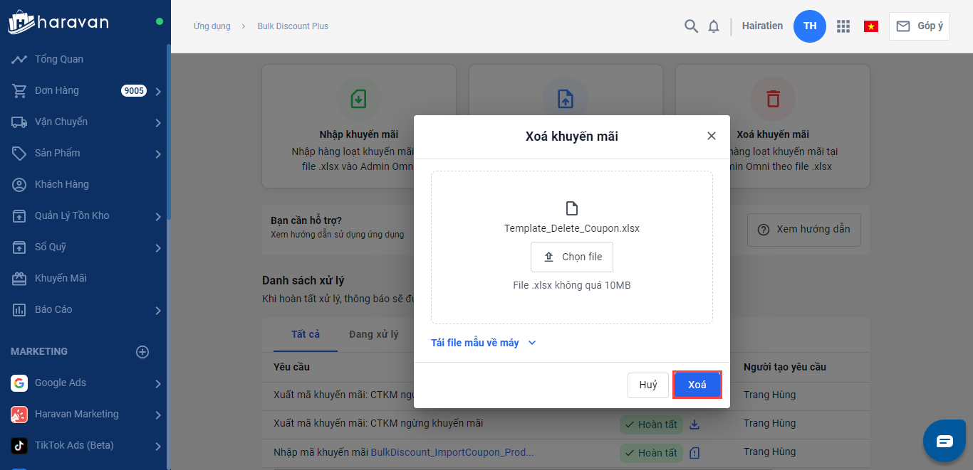The image size is (973, 470).
Task: Click the Khách Hàng person icon
Action: click(19, 184)
